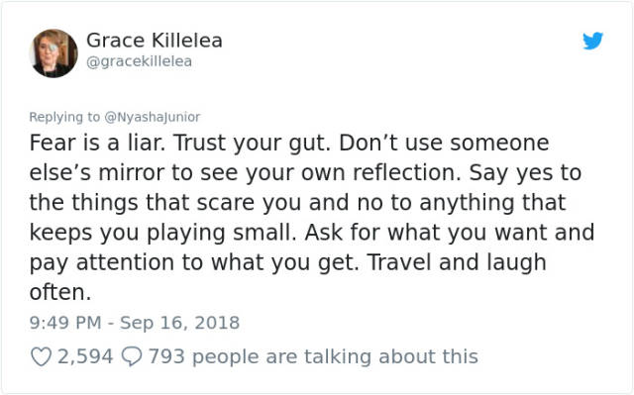Open the 9:49 PM timestamp link
Viewport: 634px width, 395px height.
click(x=65, y=323)
